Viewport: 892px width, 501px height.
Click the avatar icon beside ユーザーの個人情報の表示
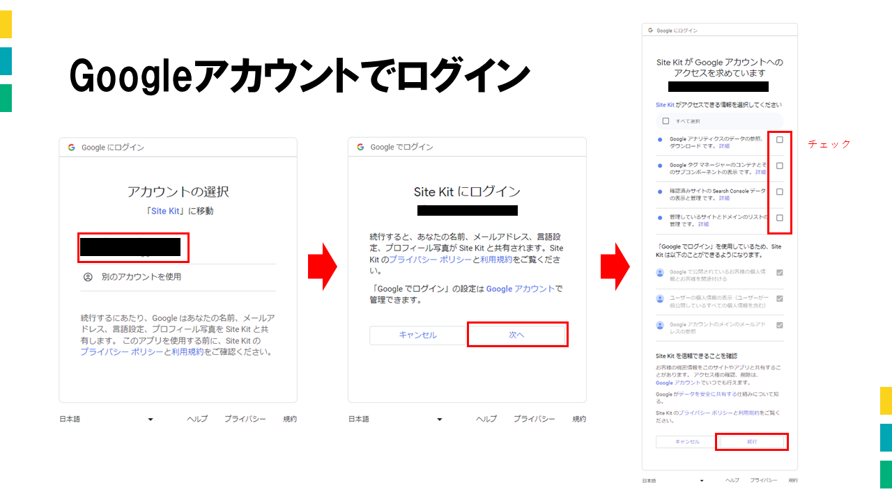coord(660,299)
